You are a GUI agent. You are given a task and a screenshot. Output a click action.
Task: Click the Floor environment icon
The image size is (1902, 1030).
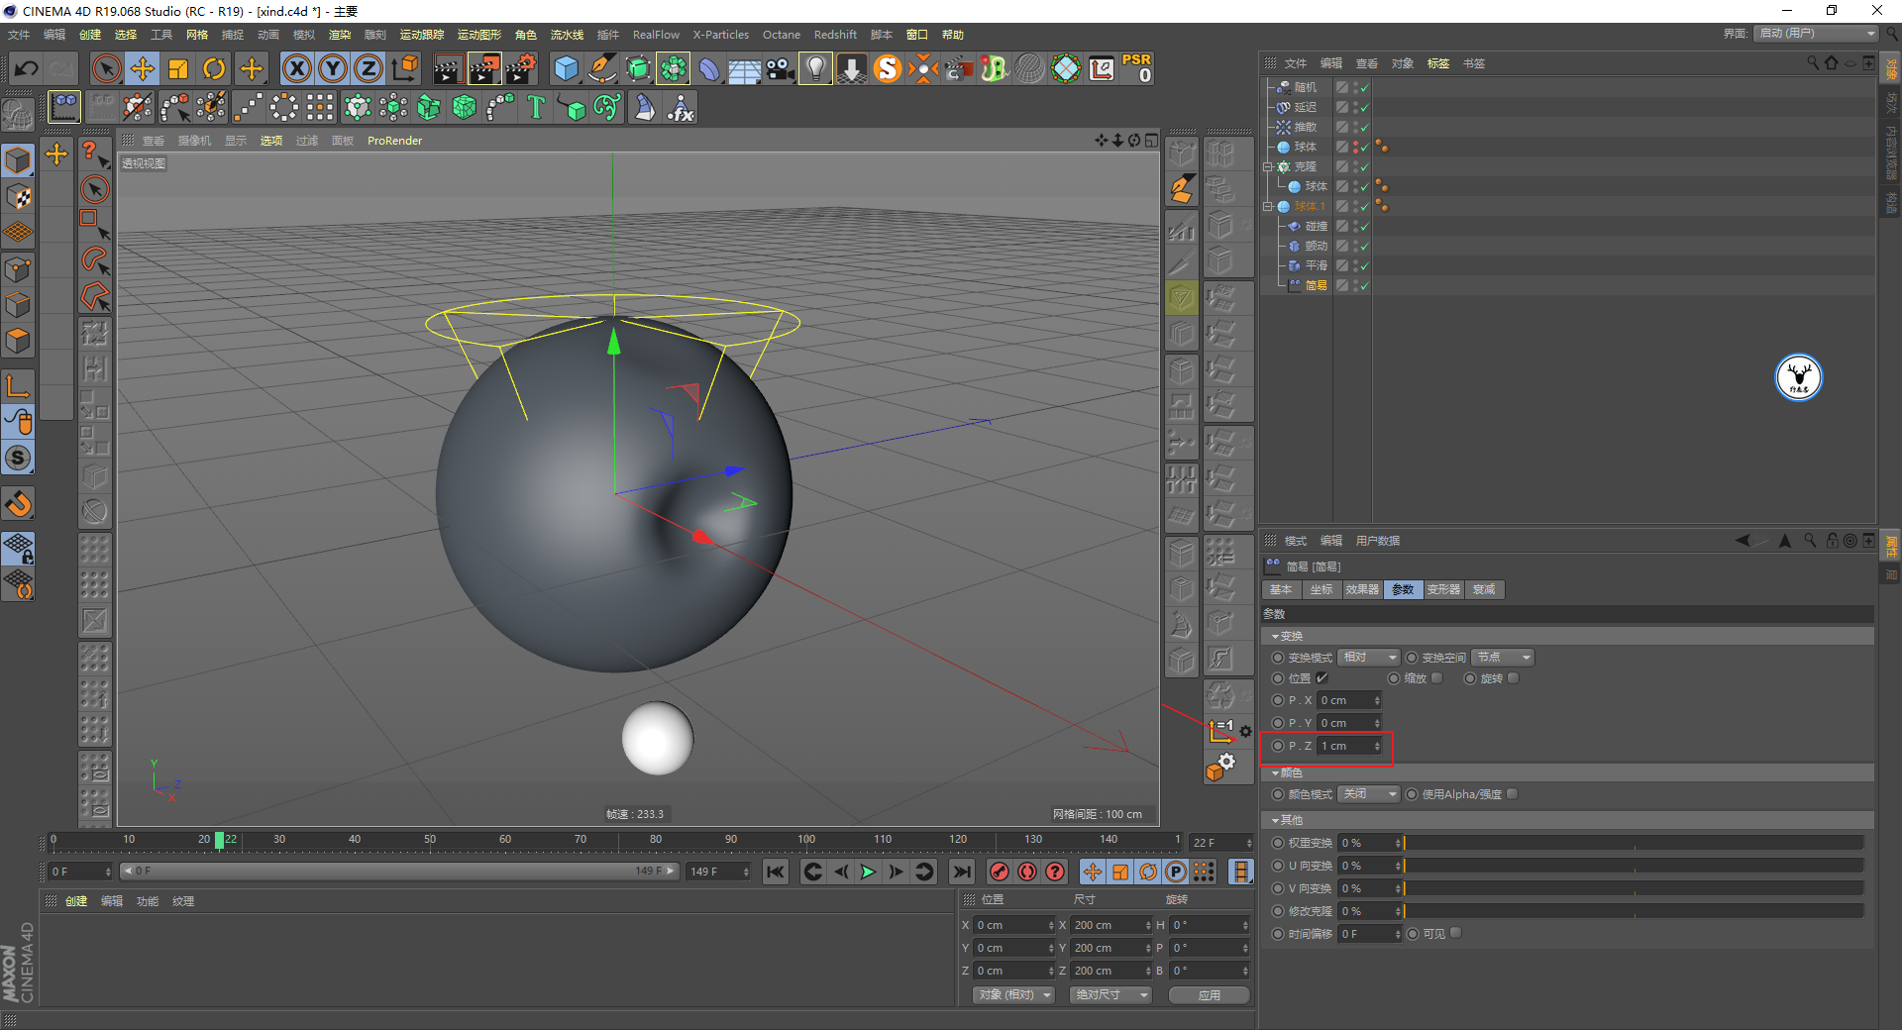pos(745,68)
